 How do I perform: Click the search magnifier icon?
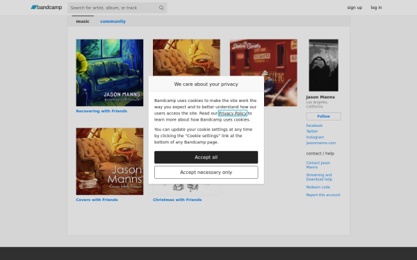pyautogui.click(x=161, y=8)
